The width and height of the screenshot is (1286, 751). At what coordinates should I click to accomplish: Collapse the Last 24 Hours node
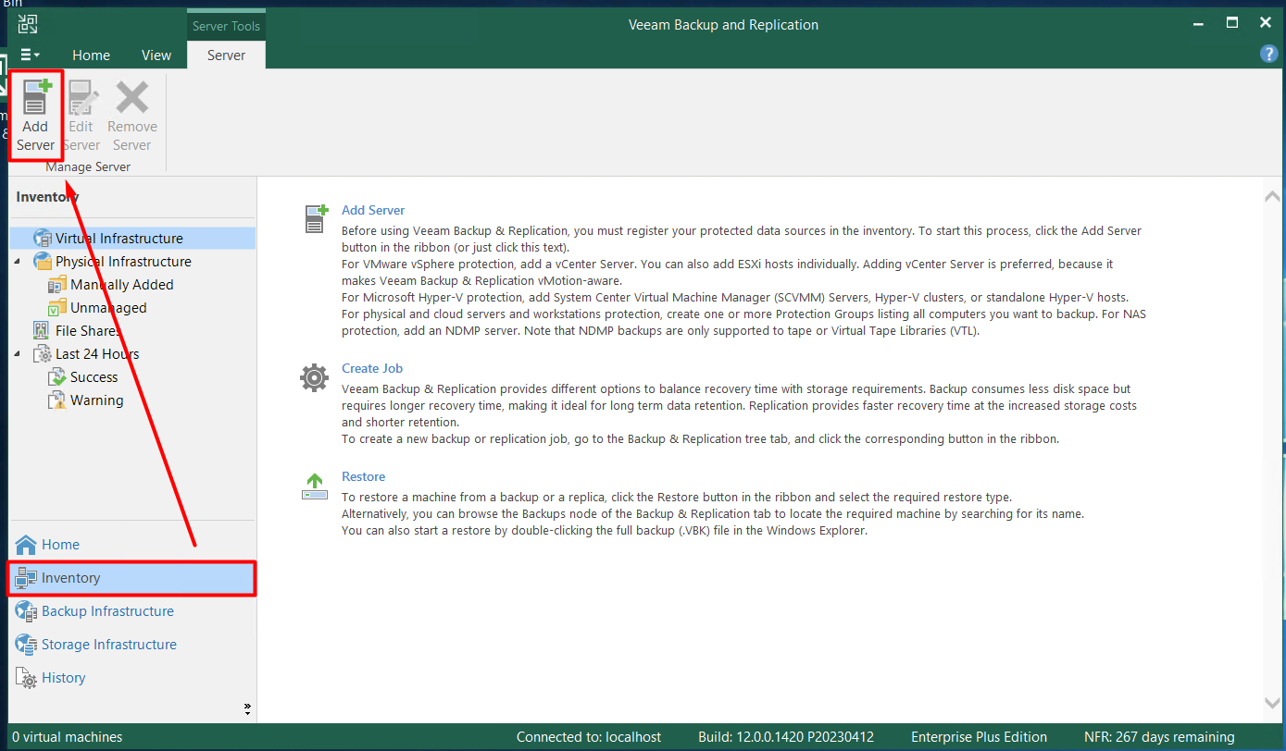tap(18, 353)
